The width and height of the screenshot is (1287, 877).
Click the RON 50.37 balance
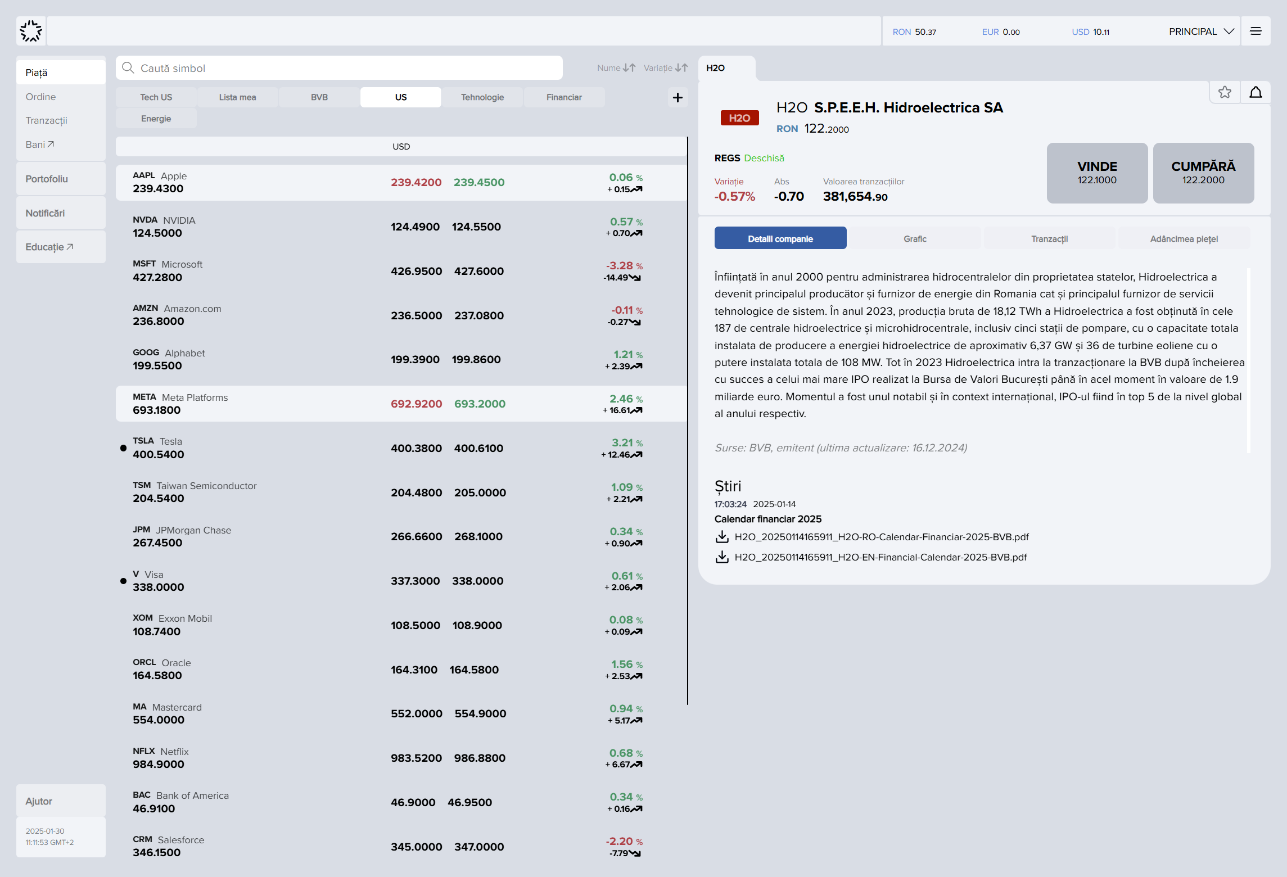coord(914,32)
